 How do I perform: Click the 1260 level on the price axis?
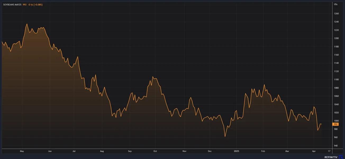click(x=336, y=13)
